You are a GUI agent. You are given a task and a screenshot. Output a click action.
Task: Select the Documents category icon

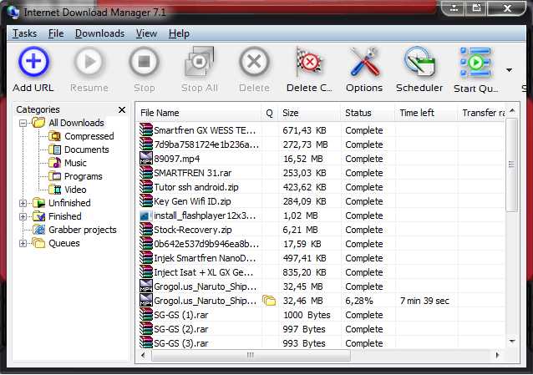point(55,149)
